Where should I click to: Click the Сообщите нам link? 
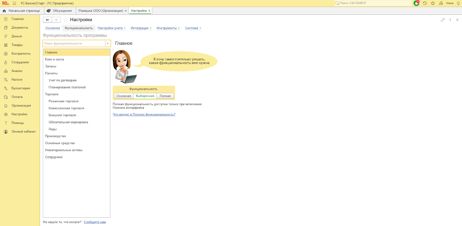click(x=95, y=222)
